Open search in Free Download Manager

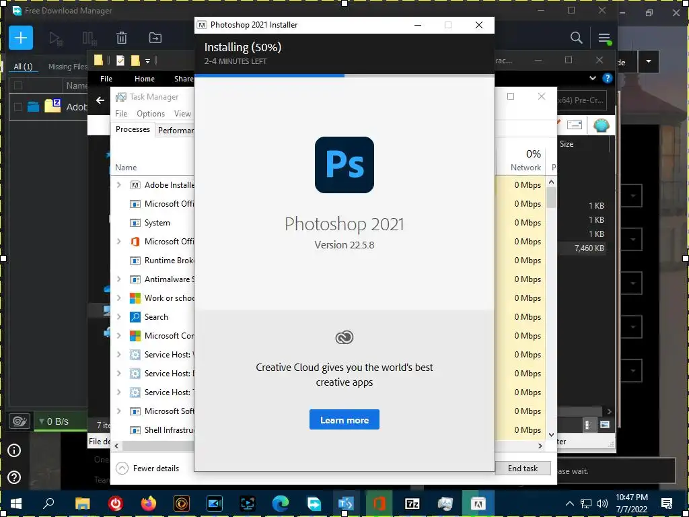tap(576, 38)
